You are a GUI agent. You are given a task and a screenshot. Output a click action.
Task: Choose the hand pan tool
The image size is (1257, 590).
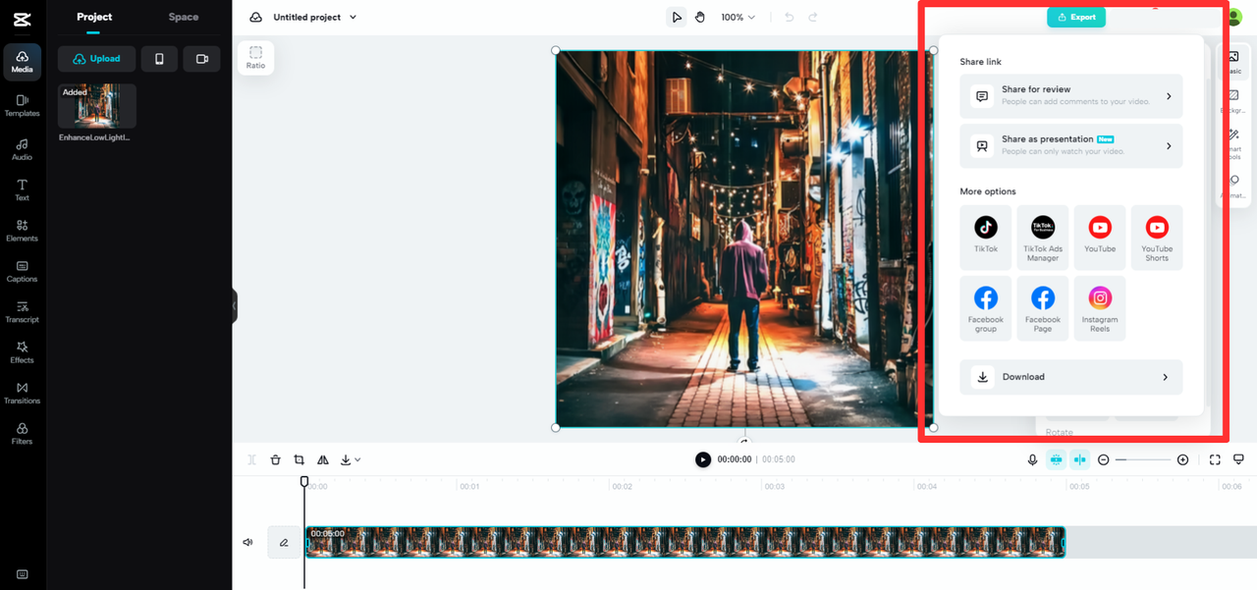(700, 17)
